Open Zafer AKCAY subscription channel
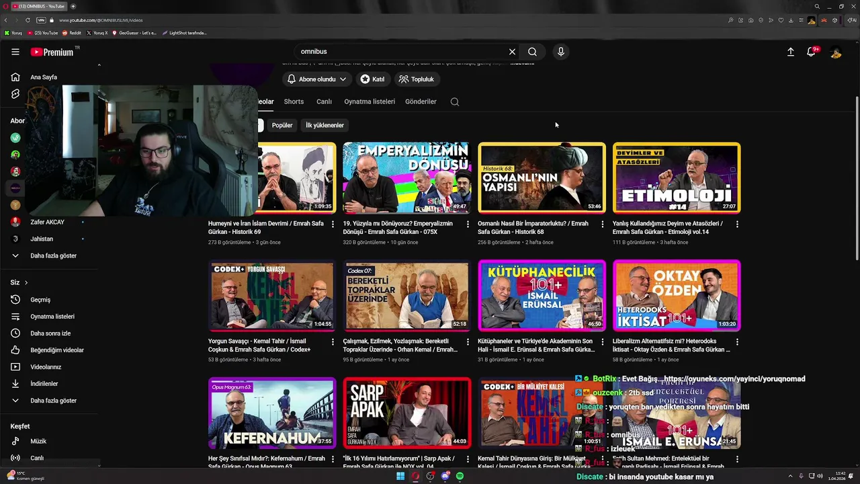Screen dimensions: 860x484 tap(47, 222)
